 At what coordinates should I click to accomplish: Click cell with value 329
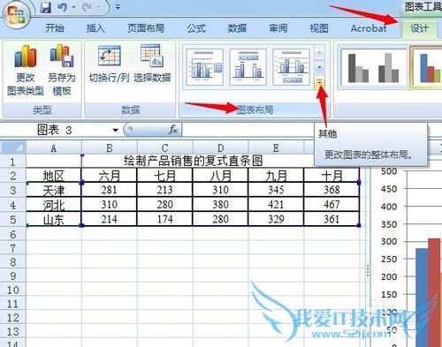[x=276, y=219]
